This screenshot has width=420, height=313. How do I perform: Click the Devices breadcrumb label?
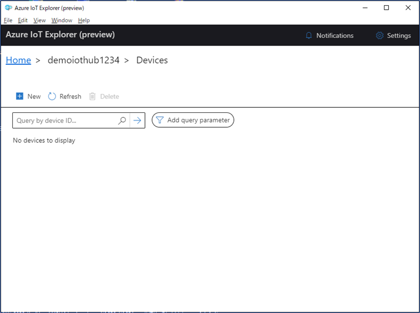tap(152, 60)
